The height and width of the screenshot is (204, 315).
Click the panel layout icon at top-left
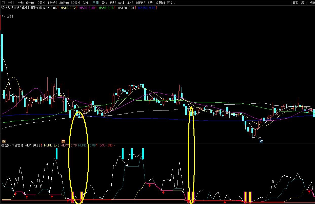tap(3, 3)
